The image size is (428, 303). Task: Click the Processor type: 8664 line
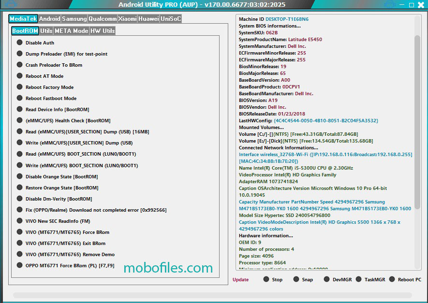262,262
